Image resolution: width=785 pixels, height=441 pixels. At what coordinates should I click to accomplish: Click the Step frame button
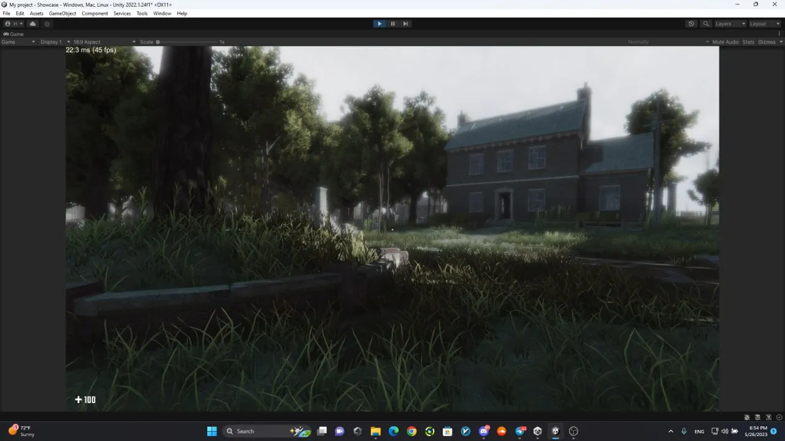(405, 24)
